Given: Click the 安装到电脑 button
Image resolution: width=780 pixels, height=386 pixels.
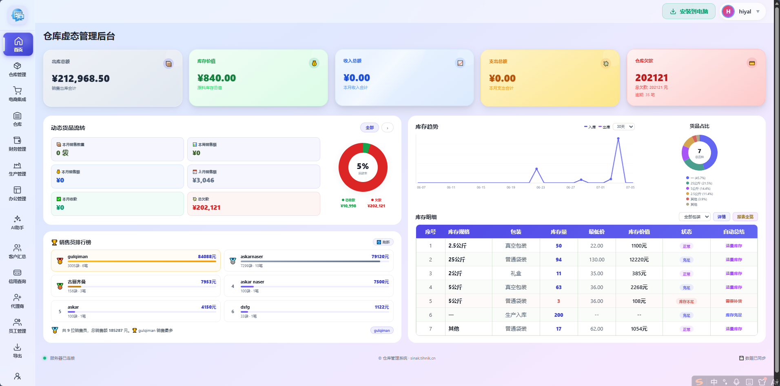Looking at the screenshot, I should 689,11.
